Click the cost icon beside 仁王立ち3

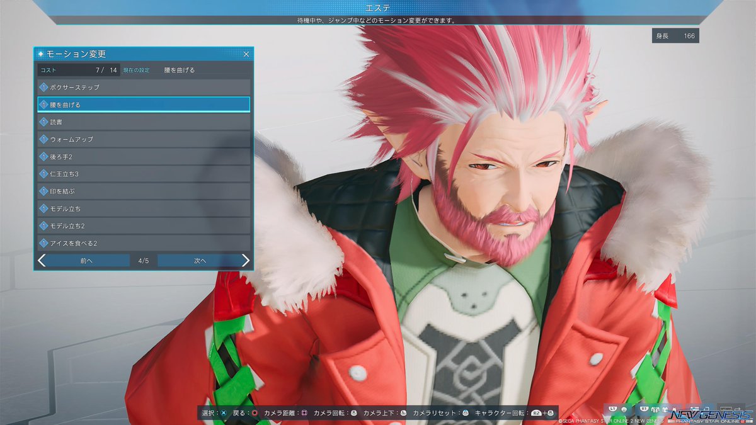tap(44, 173)
